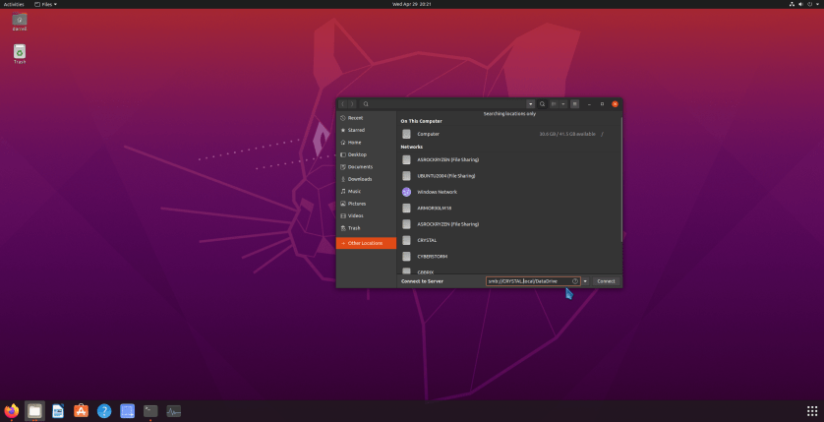Expand the recent servers dropdown

coord(586,281)
